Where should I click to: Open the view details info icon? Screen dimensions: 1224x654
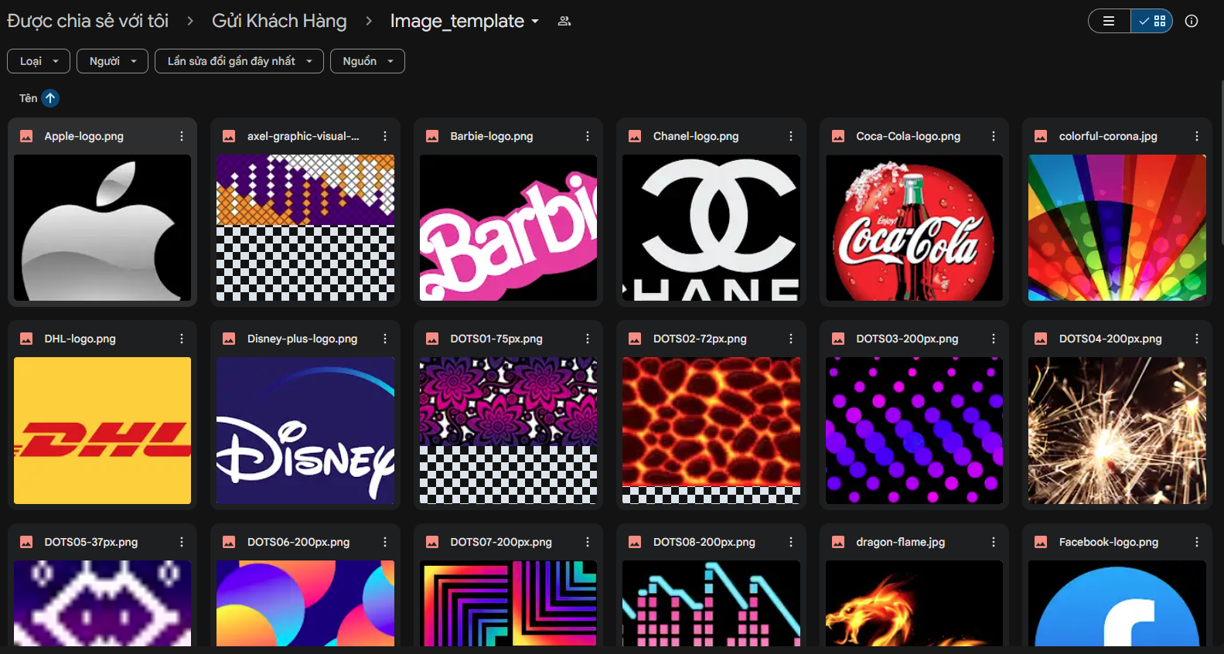(1191, 21)
